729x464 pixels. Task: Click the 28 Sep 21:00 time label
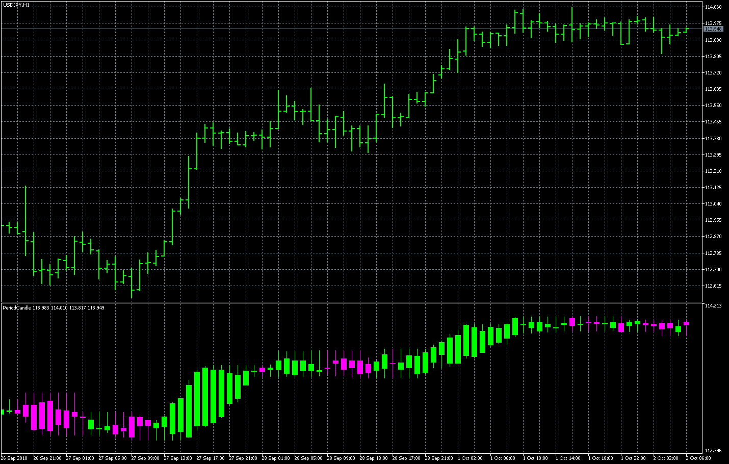pos(439,458)
